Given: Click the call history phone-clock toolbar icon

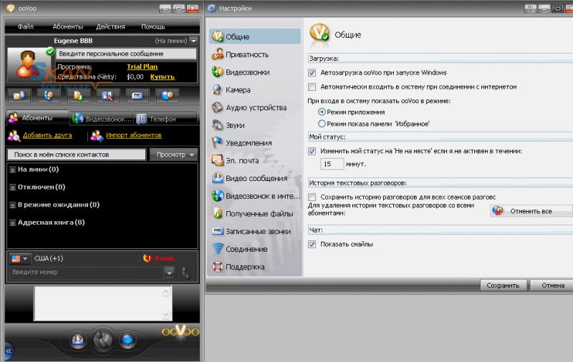Looking at the screenshot, I should click(49, 96).
